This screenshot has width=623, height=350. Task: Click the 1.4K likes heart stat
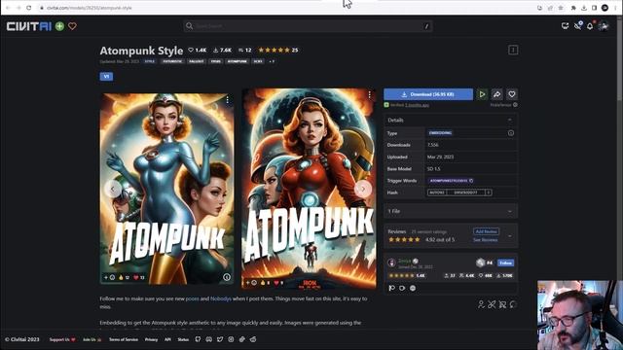(198, 50)
